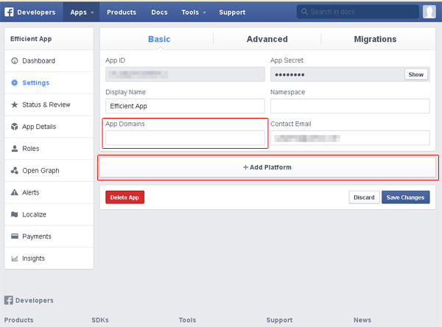Go to App Details section
Image resolution: width=442 pixels, height=327 pixels.
point(49,127)
